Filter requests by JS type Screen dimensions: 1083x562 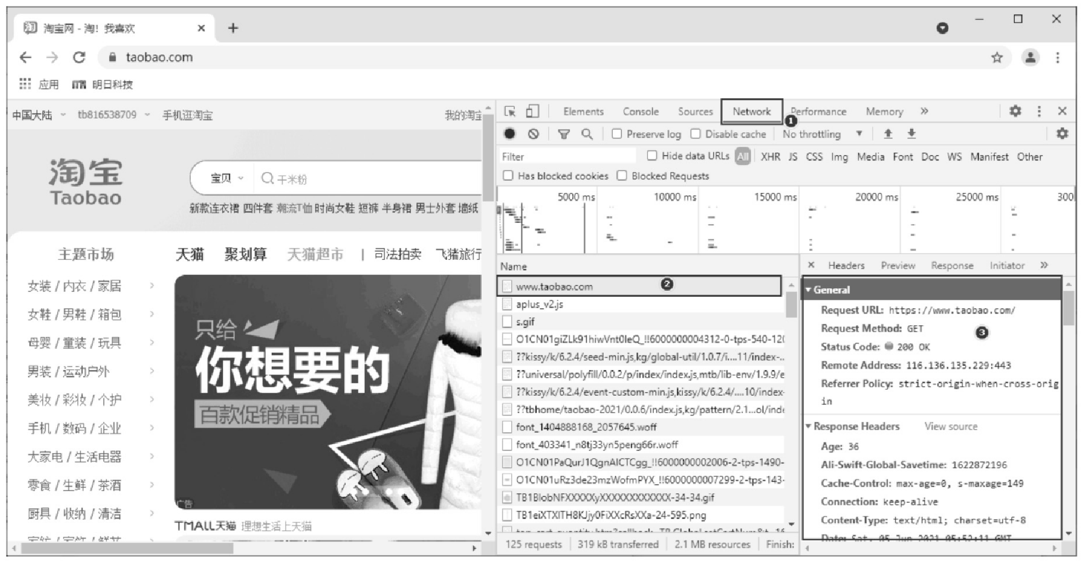[x=793, y=157]
